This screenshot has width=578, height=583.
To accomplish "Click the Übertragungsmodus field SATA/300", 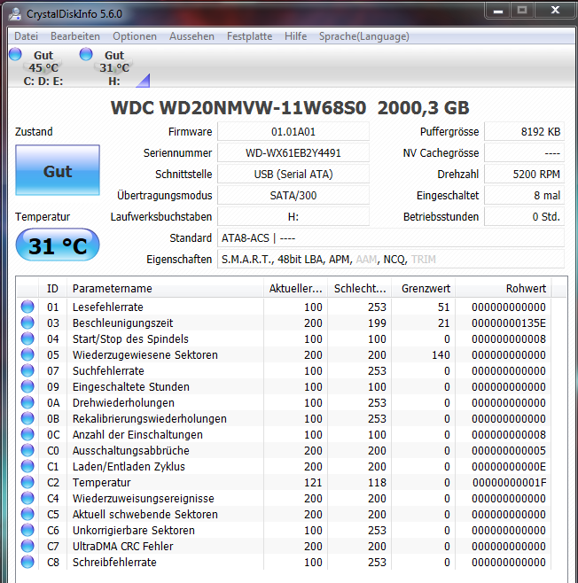I will pos(293,195).
